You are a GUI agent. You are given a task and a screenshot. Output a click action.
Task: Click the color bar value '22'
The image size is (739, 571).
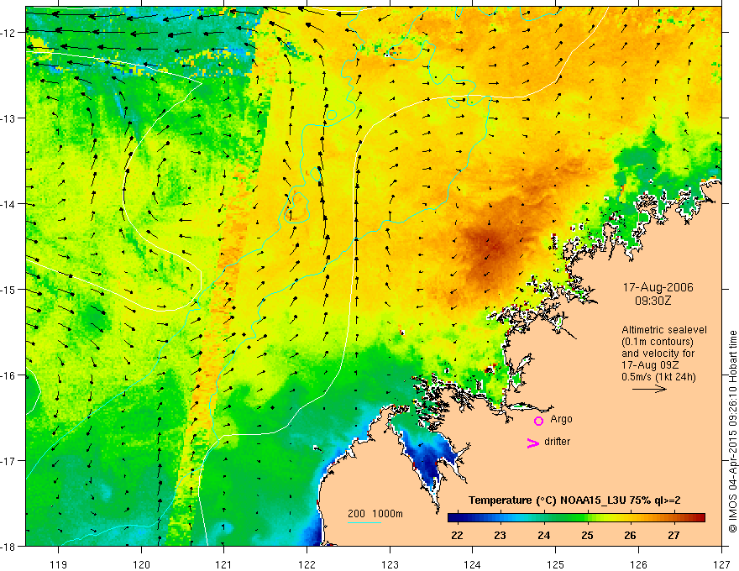457,536
